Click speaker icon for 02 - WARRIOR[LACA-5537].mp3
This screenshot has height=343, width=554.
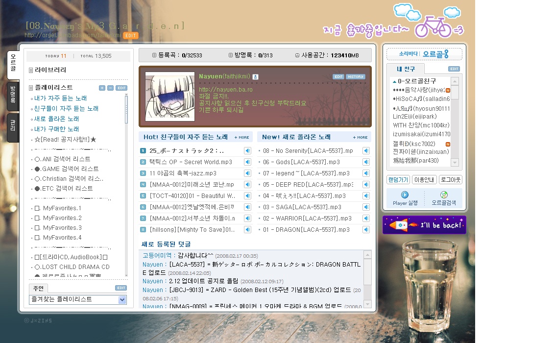click(x=366, y=219)
